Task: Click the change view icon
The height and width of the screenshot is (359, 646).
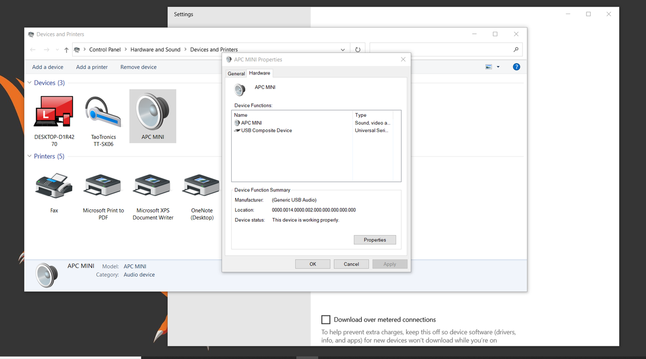Action: (x=489, y=67)
